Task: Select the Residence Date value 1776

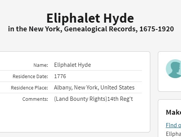Action: [x=60, y=76]
